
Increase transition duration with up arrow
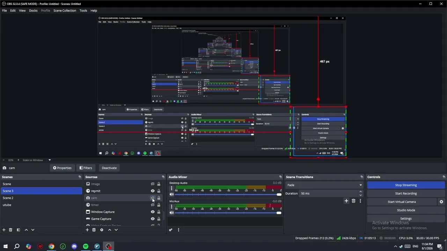point(361,192)
